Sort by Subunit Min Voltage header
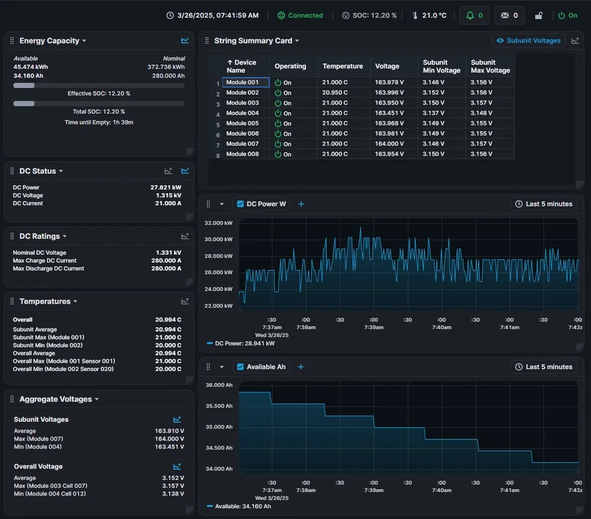 pos(441,66)
